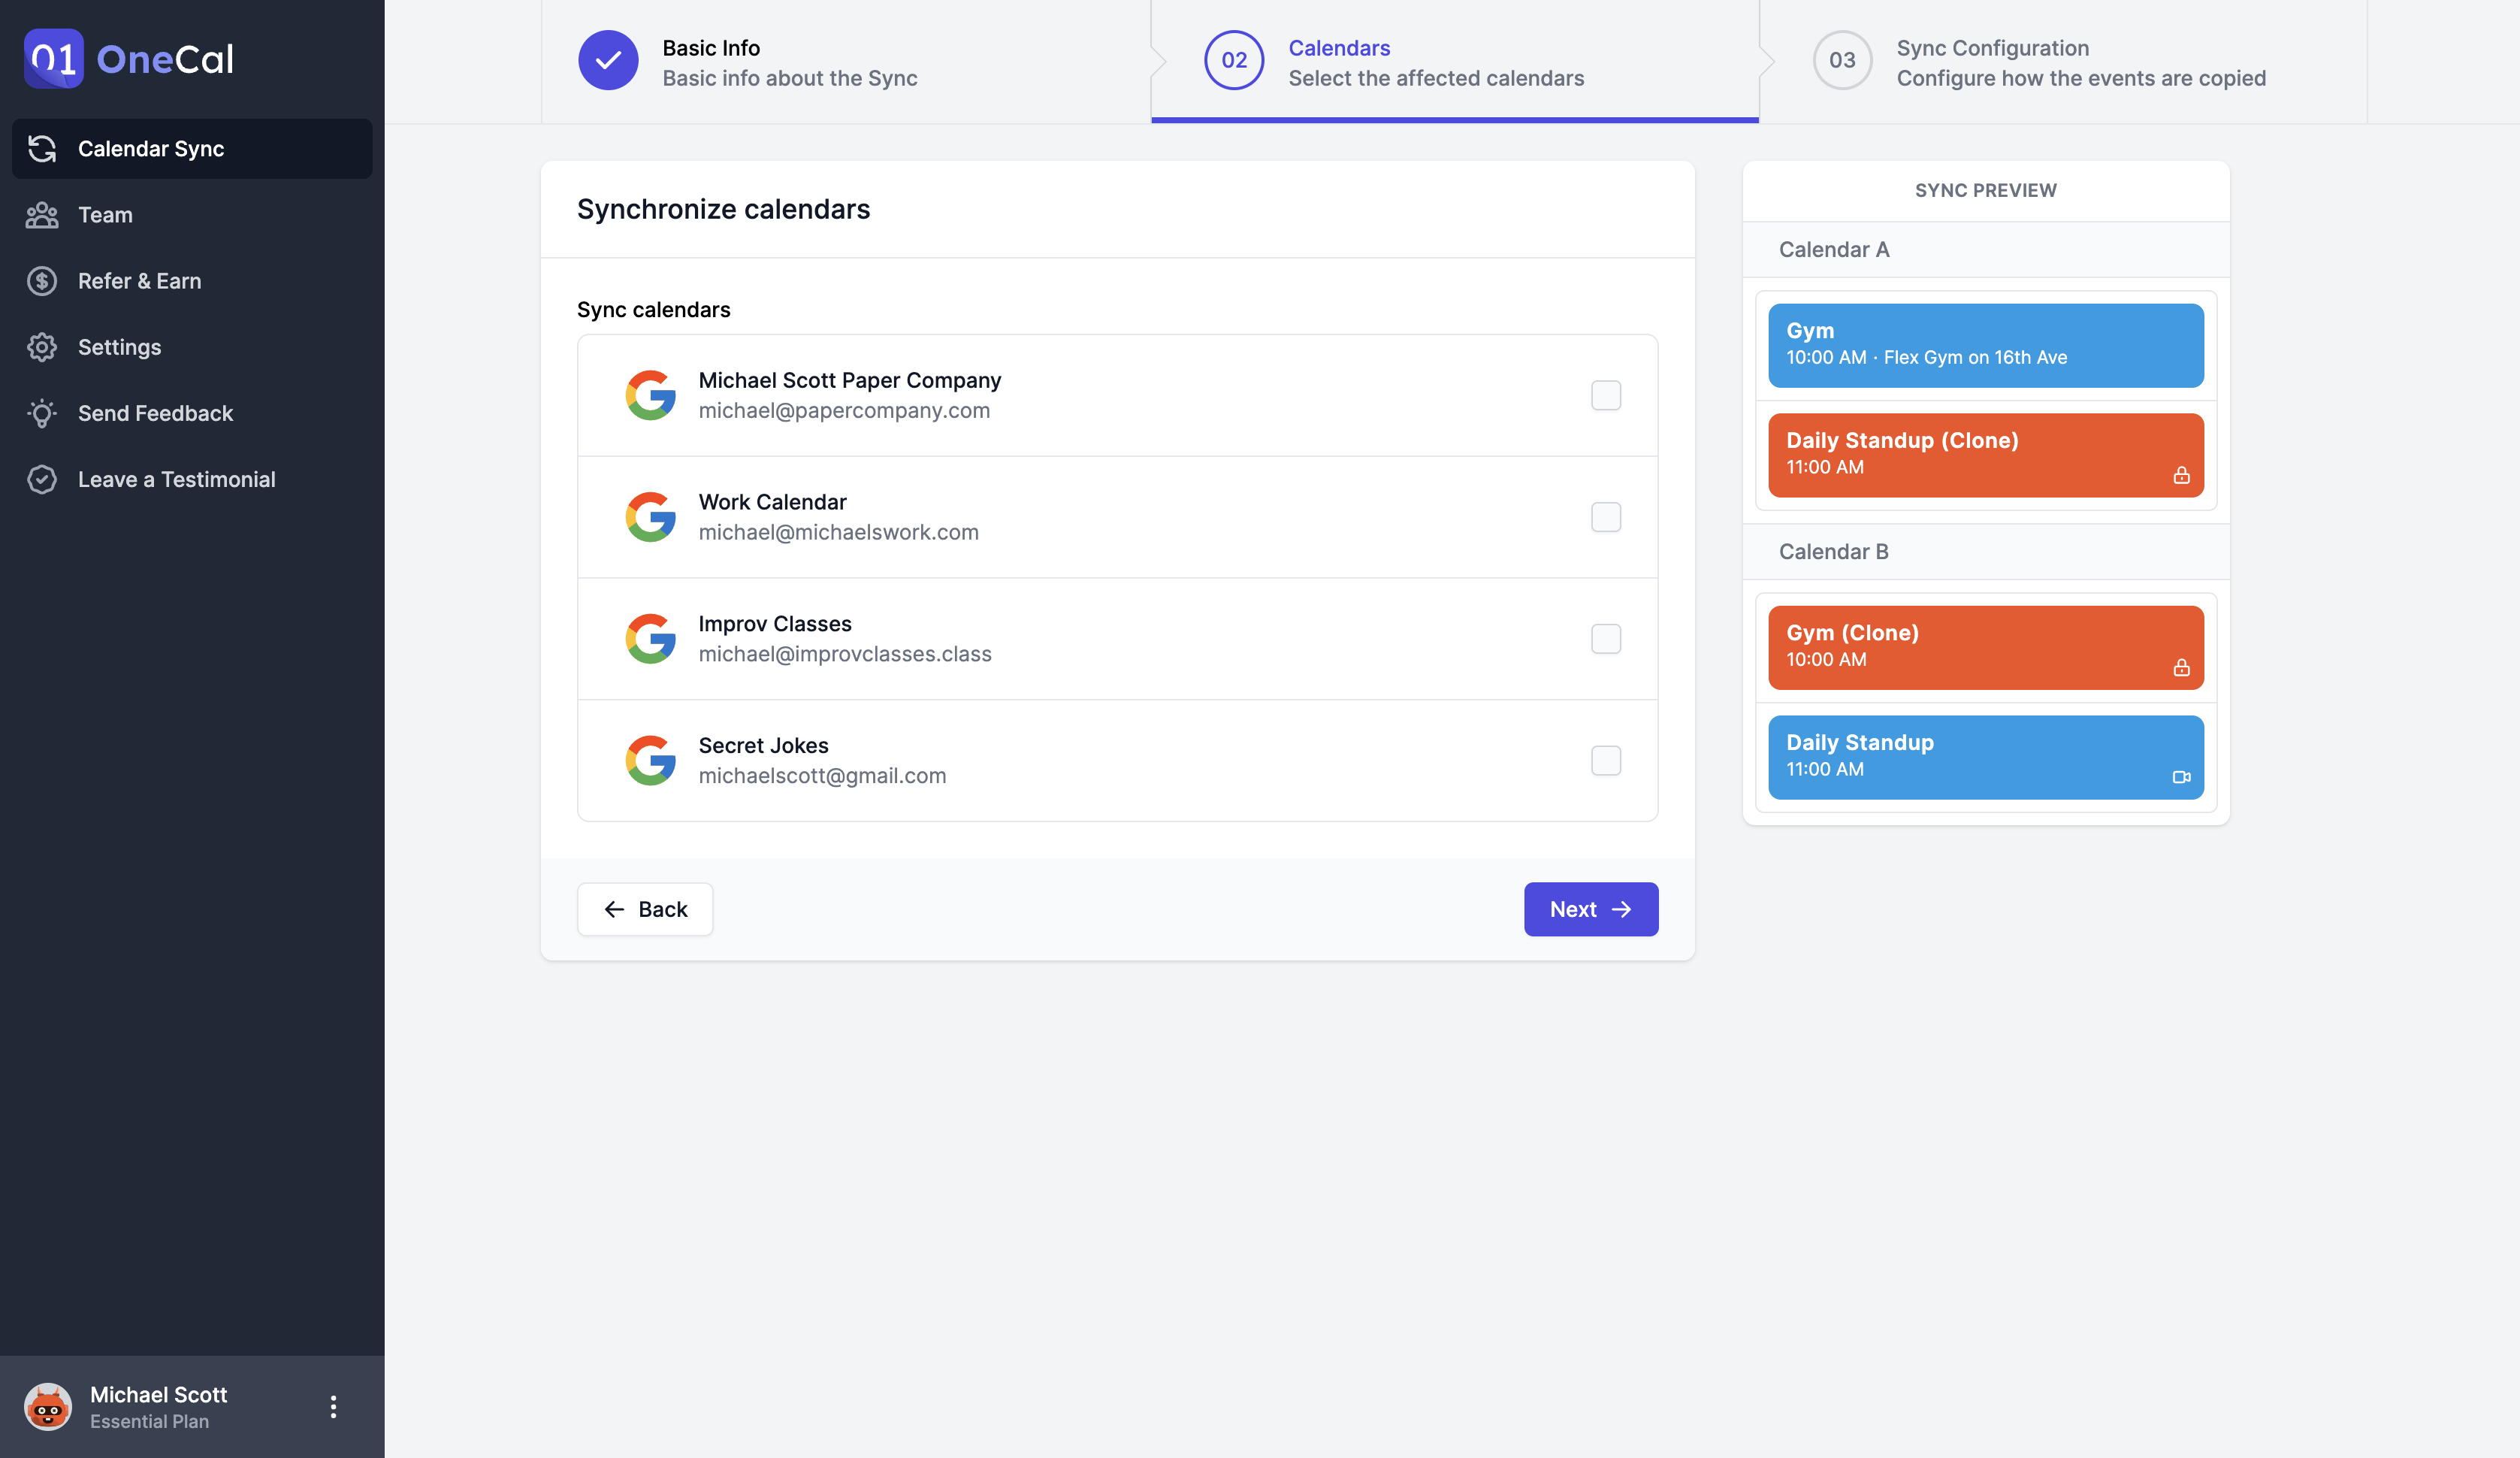This screenshot has height=1458, width=2520.
Task: Select the Gym Clone event in Calendar B
Action: pyautogui.click(x=1986, y=646)
